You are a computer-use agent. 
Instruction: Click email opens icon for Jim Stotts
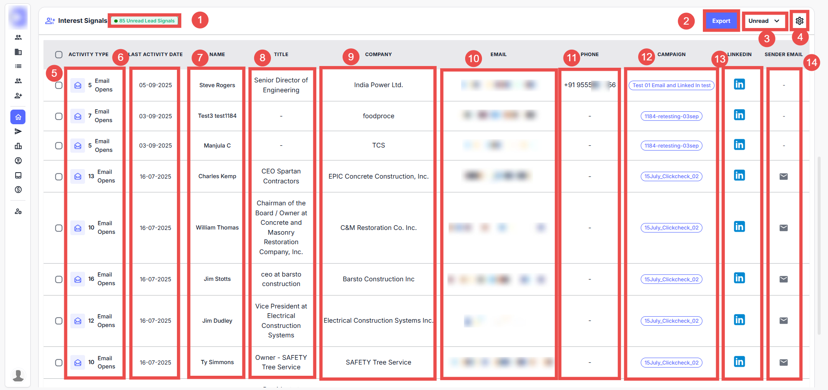(x=78, y=279)
